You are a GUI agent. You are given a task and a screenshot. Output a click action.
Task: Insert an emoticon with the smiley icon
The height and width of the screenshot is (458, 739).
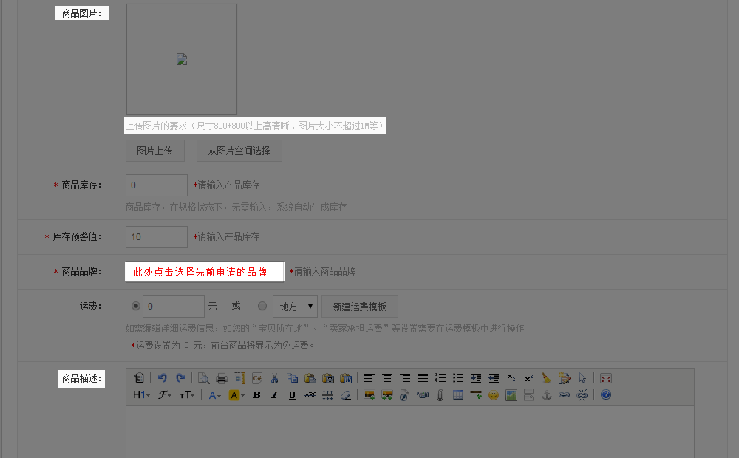tap(493, 395)
